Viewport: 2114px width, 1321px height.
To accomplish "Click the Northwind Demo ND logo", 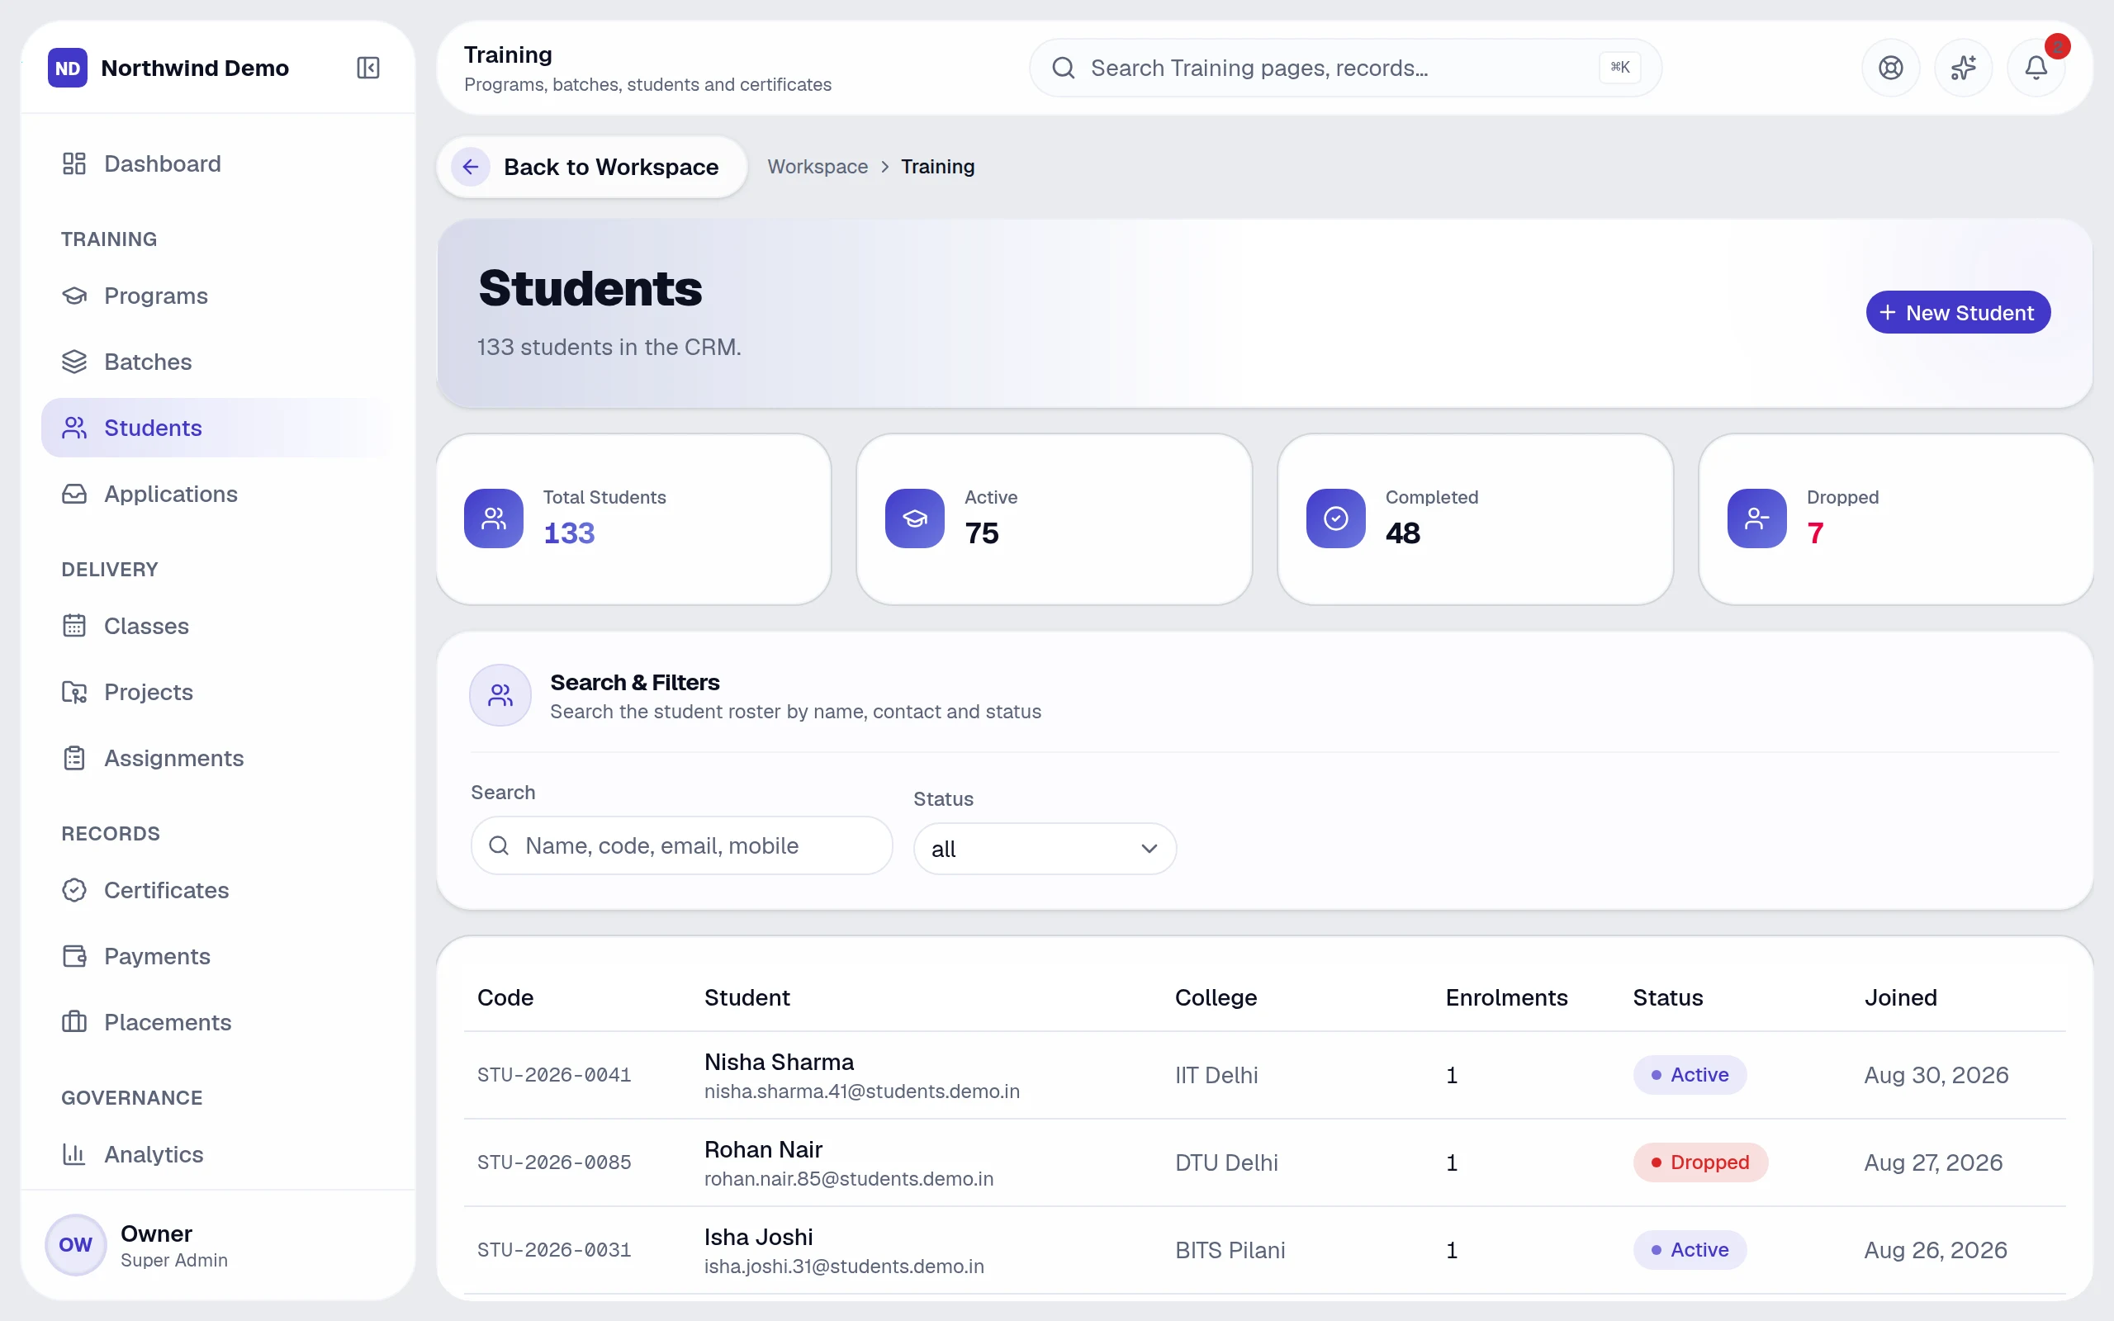I will (67, 69).
